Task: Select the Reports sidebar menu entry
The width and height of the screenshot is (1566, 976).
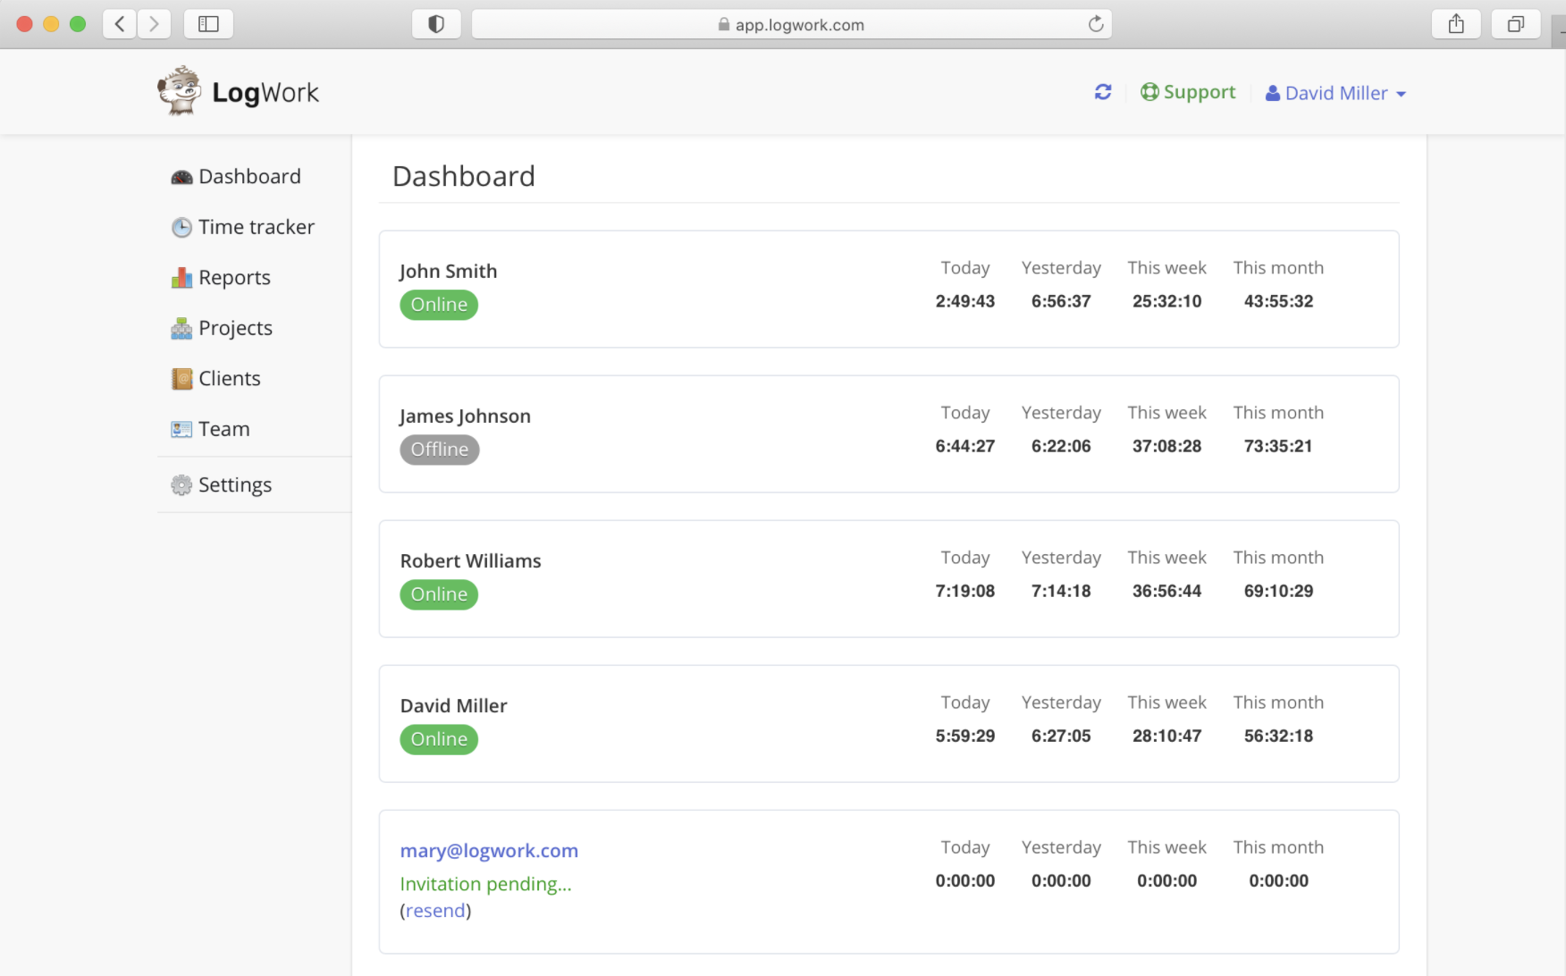Action: click(234, 277)
